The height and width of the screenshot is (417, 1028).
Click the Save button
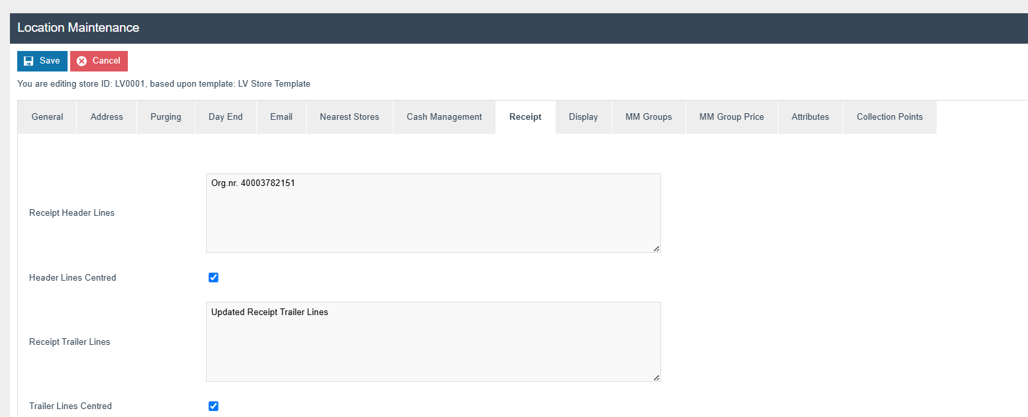click(42, 61)
